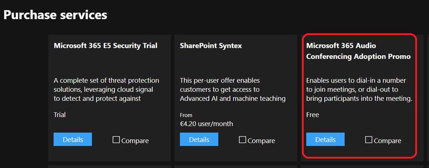Click the From label above the SharePoint price
429x168 pixels.
point(187,115)
